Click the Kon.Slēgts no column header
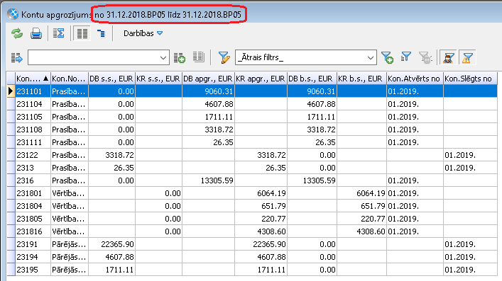Viewport: 502px width, 281px height. pyautogui.click(x=470, y=79)
